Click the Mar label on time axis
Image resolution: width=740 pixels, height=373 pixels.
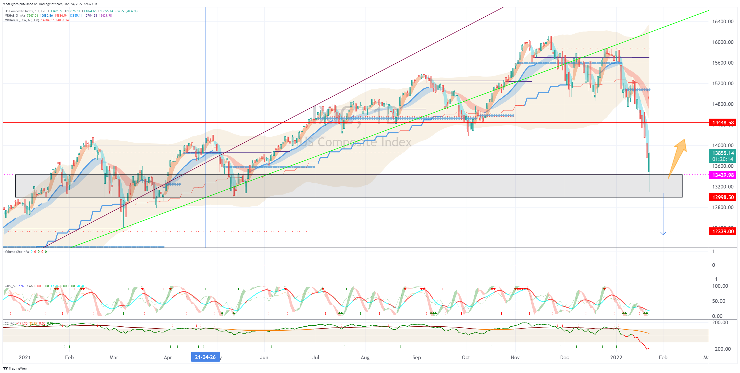click(x=114, y=357)
